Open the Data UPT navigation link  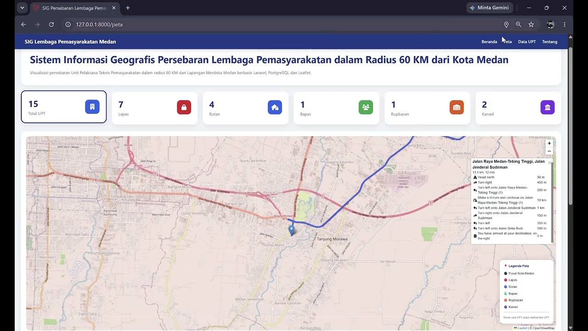pos(527,42)
